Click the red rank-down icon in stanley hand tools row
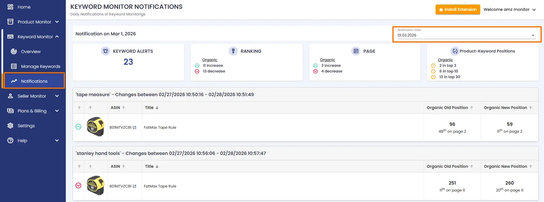Screen dimensions: 544x202 coord(78,185)
